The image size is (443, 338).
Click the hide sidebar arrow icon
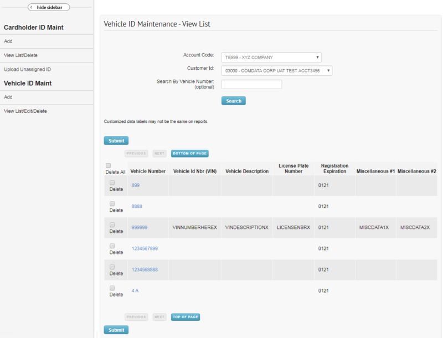(32, 7)
